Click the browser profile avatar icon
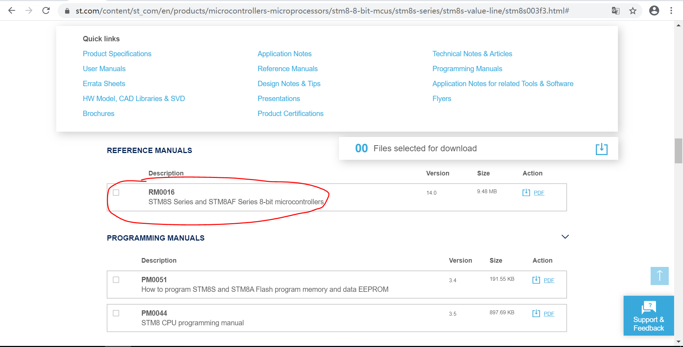683x347 pixels. (x=654, y=11)
